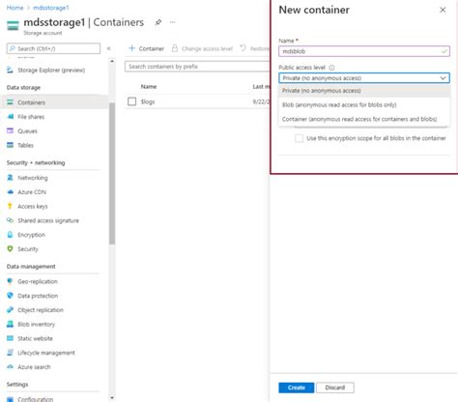Click the Static website icon
458x402 pixels.
point(10,338)
